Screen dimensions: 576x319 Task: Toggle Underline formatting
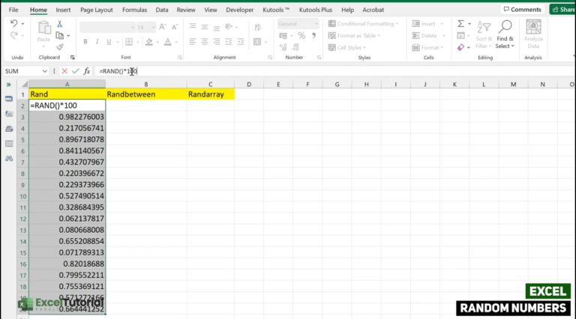pyautogui.click(x=109, y=41)
